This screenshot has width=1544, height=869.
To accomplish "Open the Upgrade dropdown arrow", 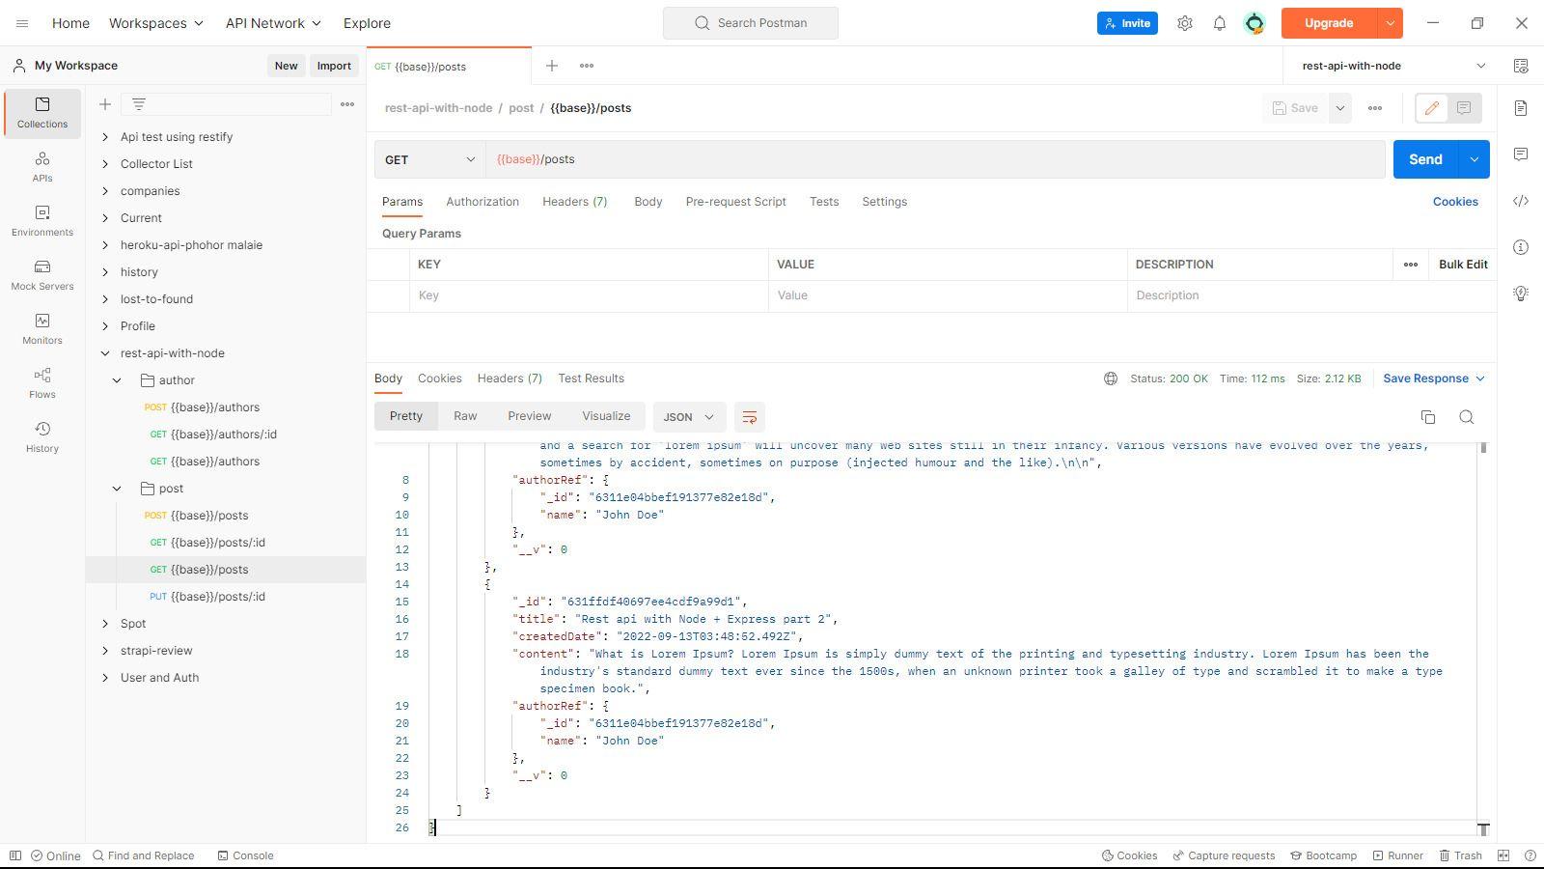I will tap(1390, 23).
